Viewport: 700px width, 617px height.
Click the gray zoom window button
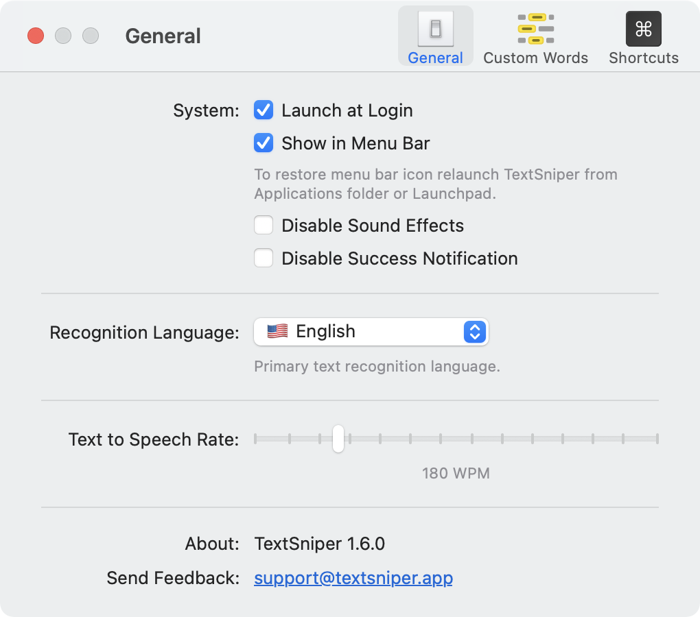click(x=91, y=36)
